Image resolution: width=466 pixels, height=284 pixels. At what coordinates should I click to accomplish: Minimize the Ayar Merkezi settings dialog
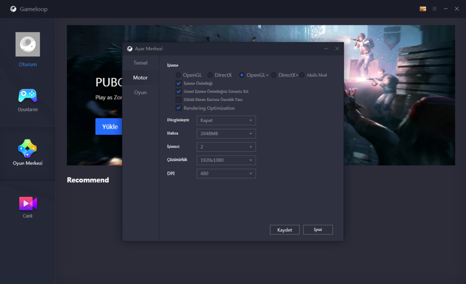click(x=326, y=49)
